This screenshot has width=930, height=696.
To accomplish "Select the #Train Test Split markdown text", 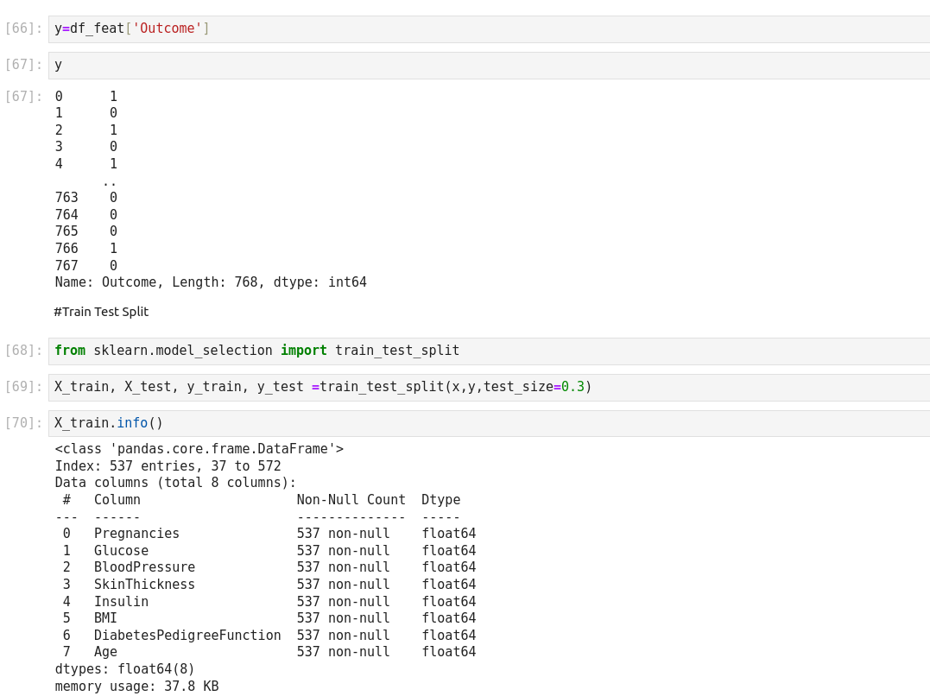I will (x=101, y=312).
